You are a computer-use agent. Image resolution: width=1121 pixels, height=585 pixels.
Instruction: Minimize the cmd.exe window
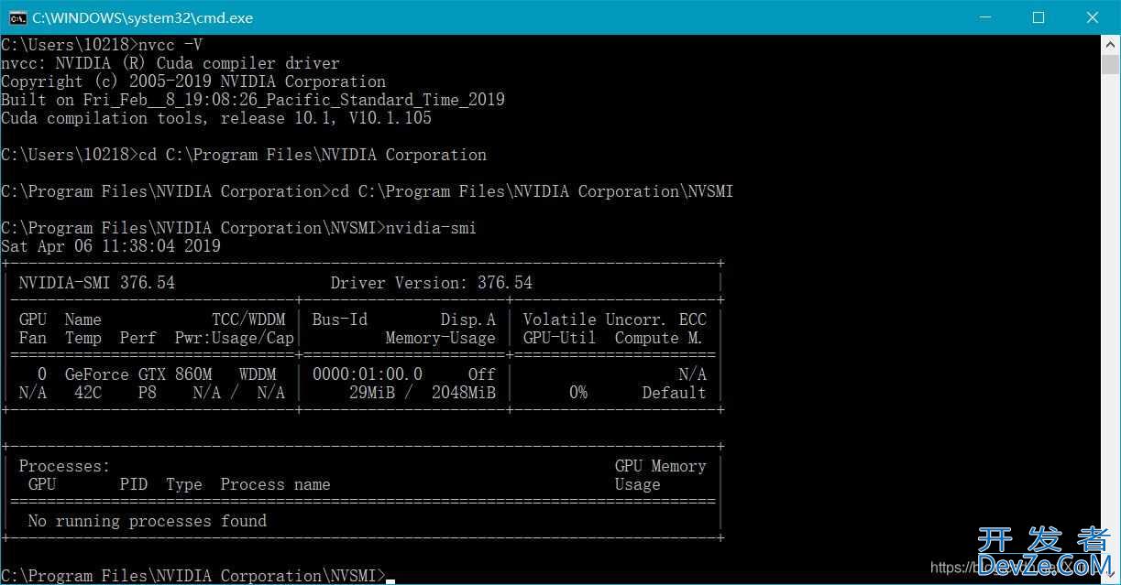[x=985, y=17]
